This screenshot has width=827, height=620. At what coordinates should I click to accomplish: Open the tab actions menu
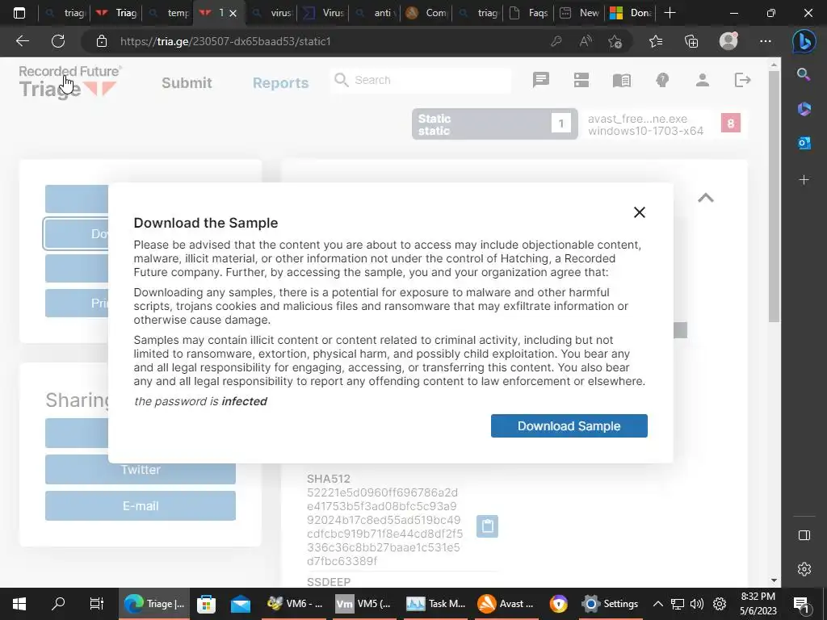19,13
